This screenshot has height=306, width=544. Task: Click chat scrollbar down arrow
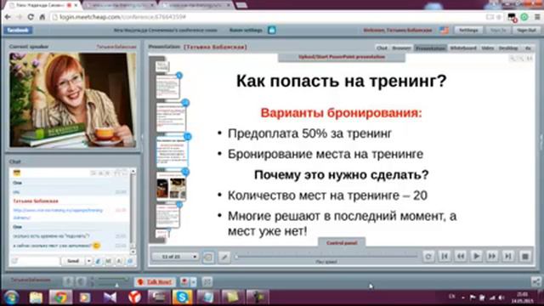(133, 252)
